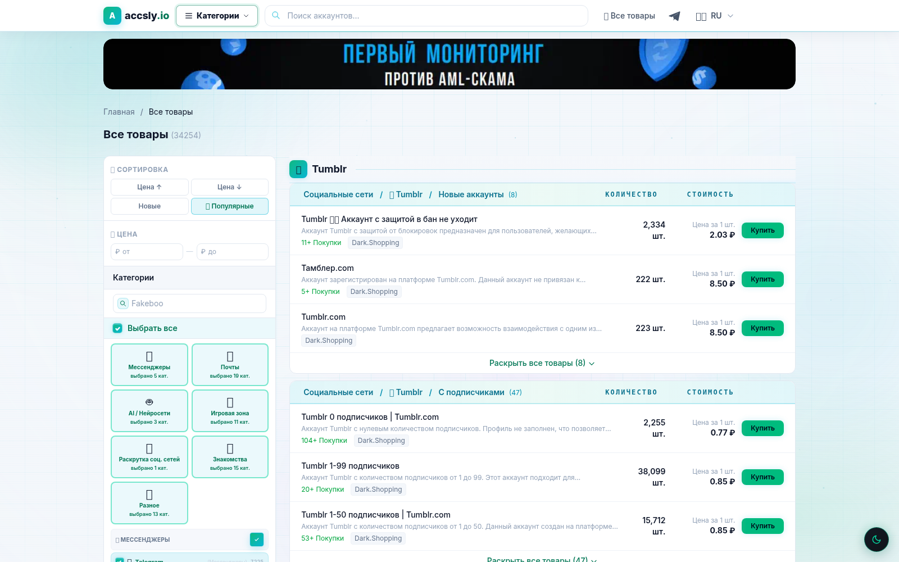Select the Игровая зона category tile
Image resolution: width=899 pixels, height=562 pixels.
[230, 411]
